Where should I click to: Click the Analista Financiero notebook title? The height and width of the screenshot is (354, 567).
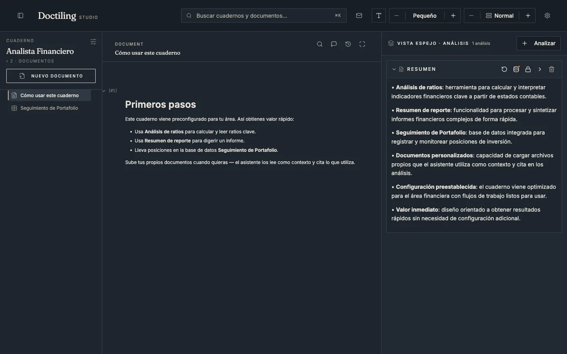coord(40,51)
